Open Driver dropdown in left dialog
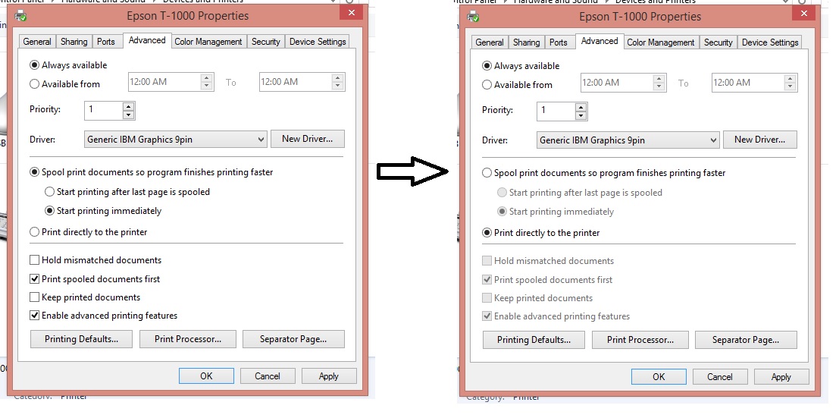Viewport: 839px width, 418px height. point(176,140)
